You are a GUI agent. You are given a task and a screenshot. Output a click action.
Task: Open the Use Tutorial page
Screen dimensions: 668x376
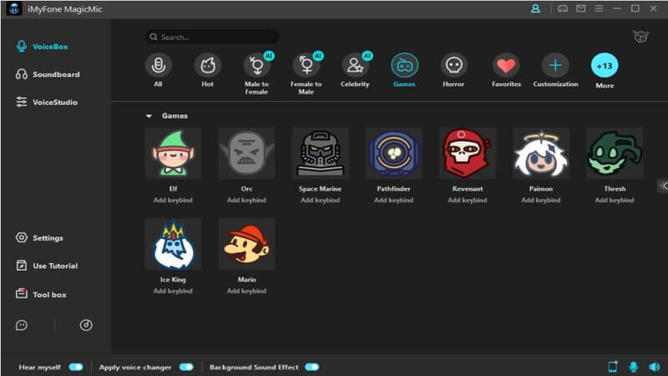pos(47,266)
